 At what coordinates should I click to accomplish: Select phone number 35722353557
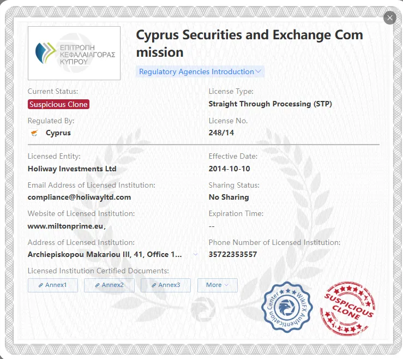pos(233,254)
